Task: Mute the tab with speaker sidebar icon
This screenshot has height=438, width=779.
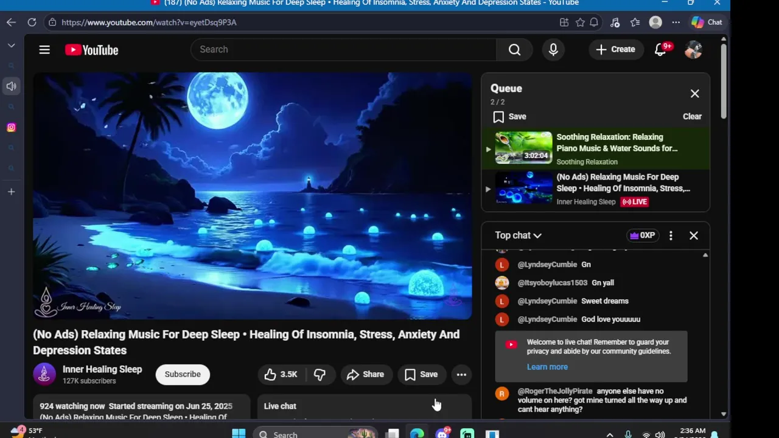Action: (x=11, y=86)
